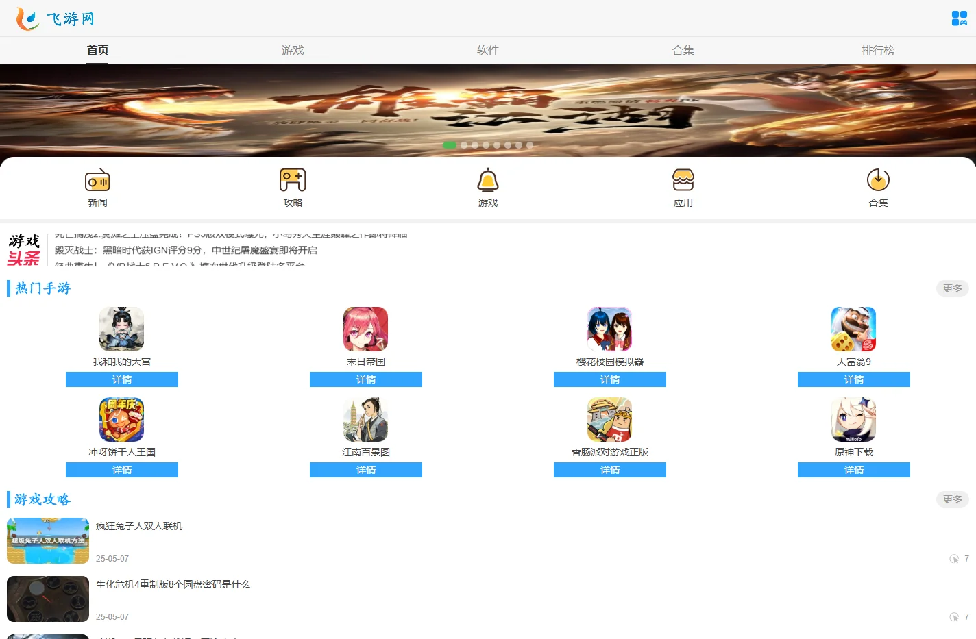
Task: Open the 毁灭战士：黑暗时代 headline
Action: (x=186, y=250)
